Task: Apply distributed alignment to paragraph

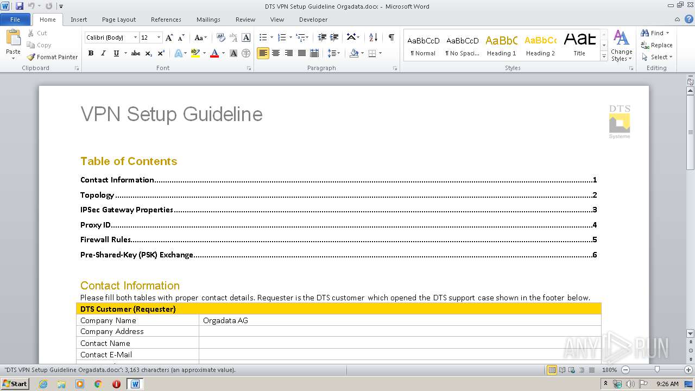Action: (314, 53)
